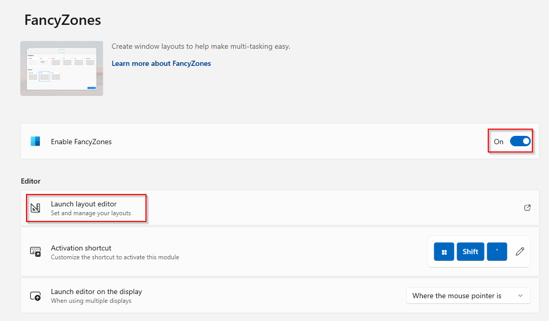This screenshot has height=321, width=549.
Task: Toggle the Enable FancyZones switch
Action: 520,141
